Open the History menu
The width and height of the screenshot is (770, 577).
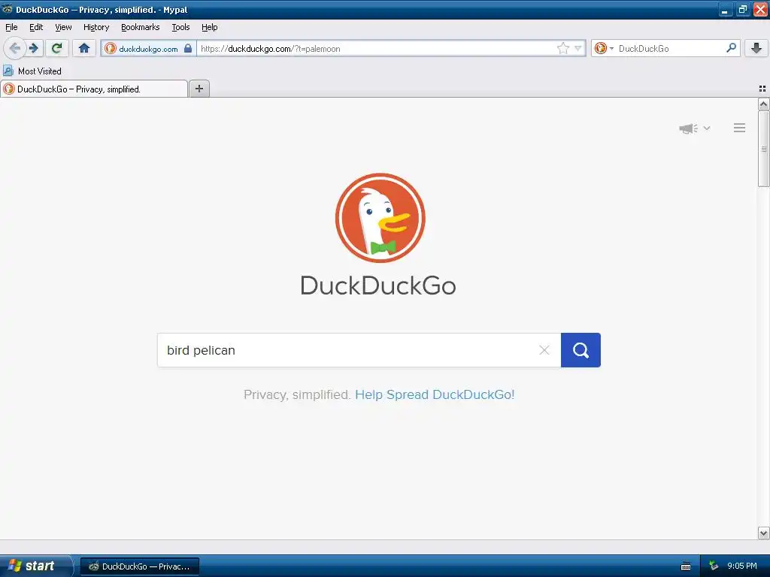96,28
